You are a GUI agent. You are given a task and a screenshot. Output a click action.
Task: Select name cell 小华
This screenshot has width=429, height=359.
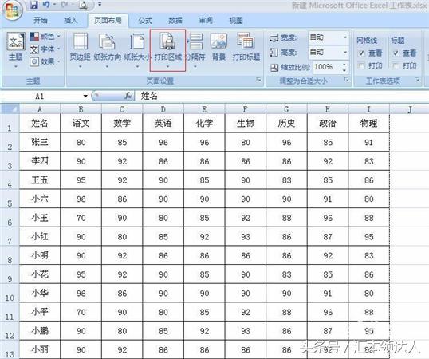click(40, 293)
